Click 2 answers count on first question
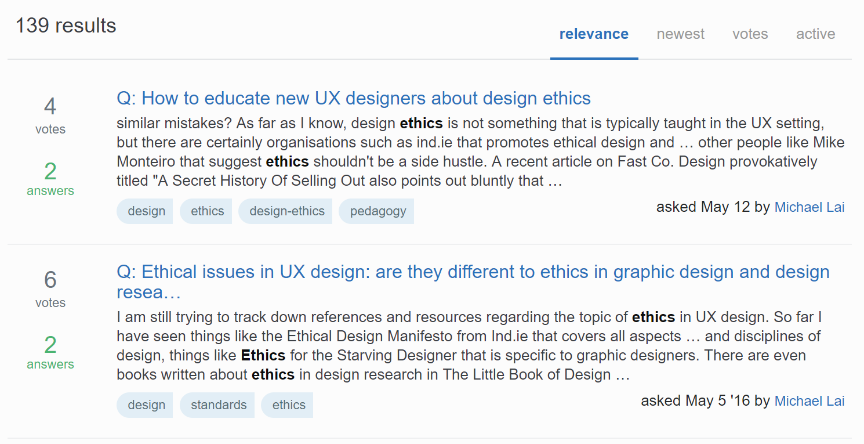This screenshot has width=864, height=444. [50, 179]
